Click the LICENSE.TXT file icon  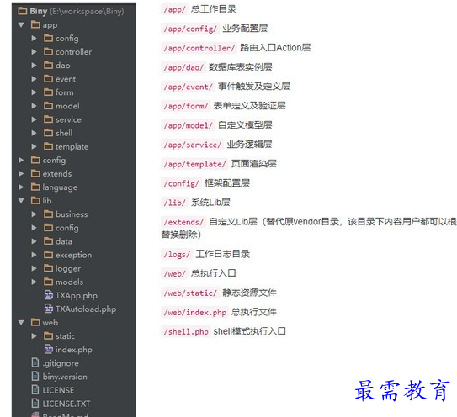[x=35, y=404]
